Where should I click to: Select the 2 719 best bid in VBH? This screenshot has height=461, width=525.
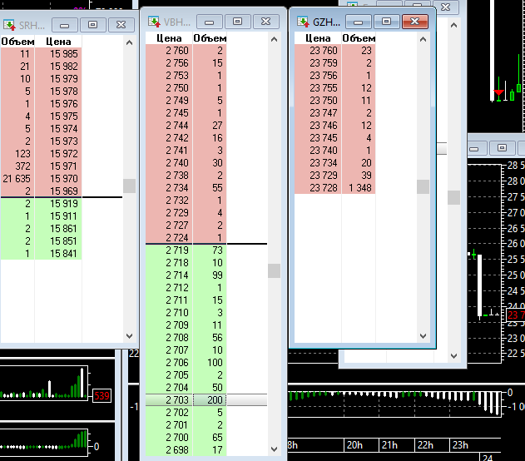coord(169,250)
